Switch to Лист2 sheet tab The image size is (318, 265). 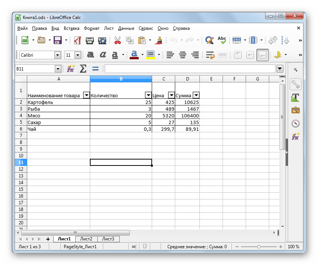(x=86, y=239)
